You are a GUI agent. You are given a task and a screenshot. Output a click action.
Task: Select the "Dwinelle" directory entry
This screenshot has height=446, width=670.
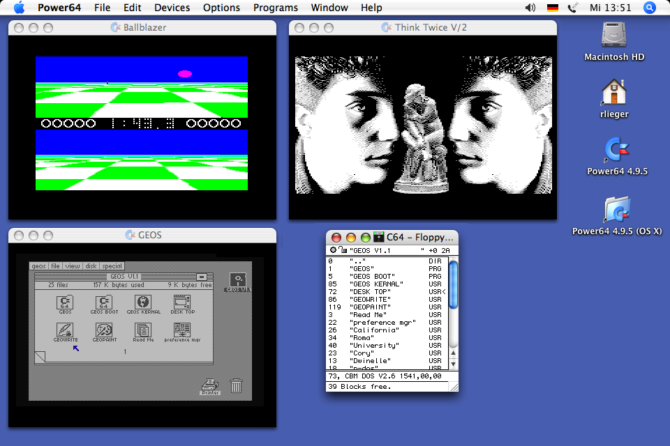click(x=387, y=361)
